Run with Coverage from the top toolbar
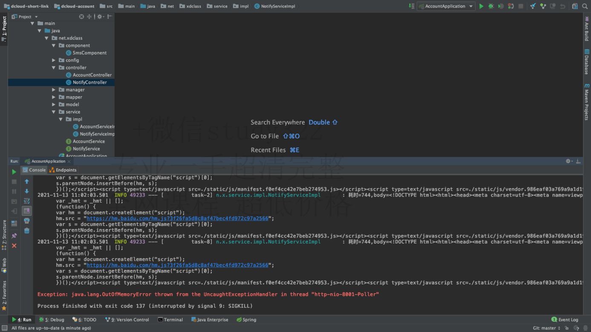591x332 pixels. (501, 6)
